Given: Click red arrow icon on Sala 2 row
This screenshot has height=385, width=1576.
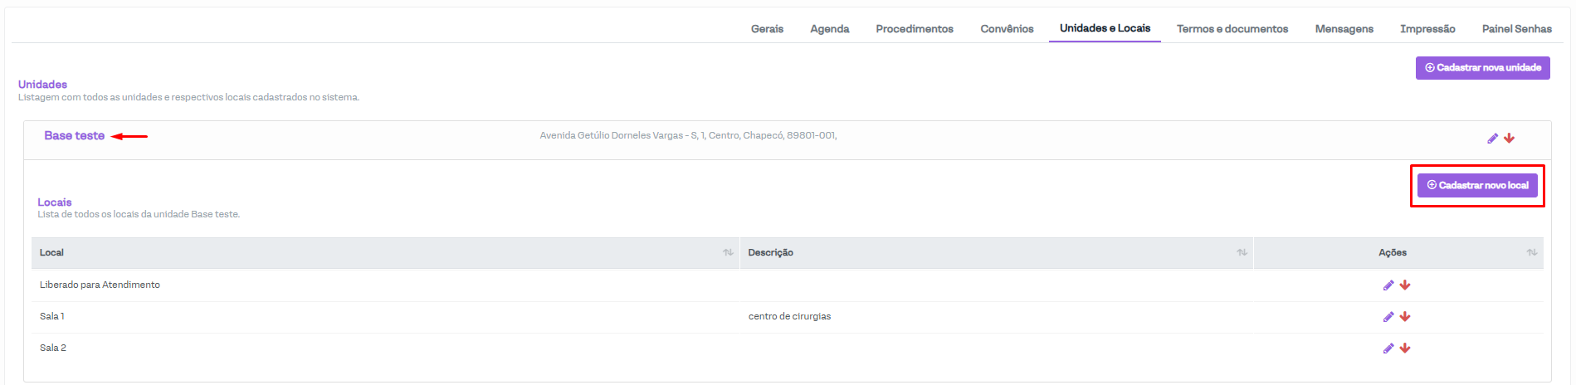Looking at the screenshot, I should [1405, 348].
